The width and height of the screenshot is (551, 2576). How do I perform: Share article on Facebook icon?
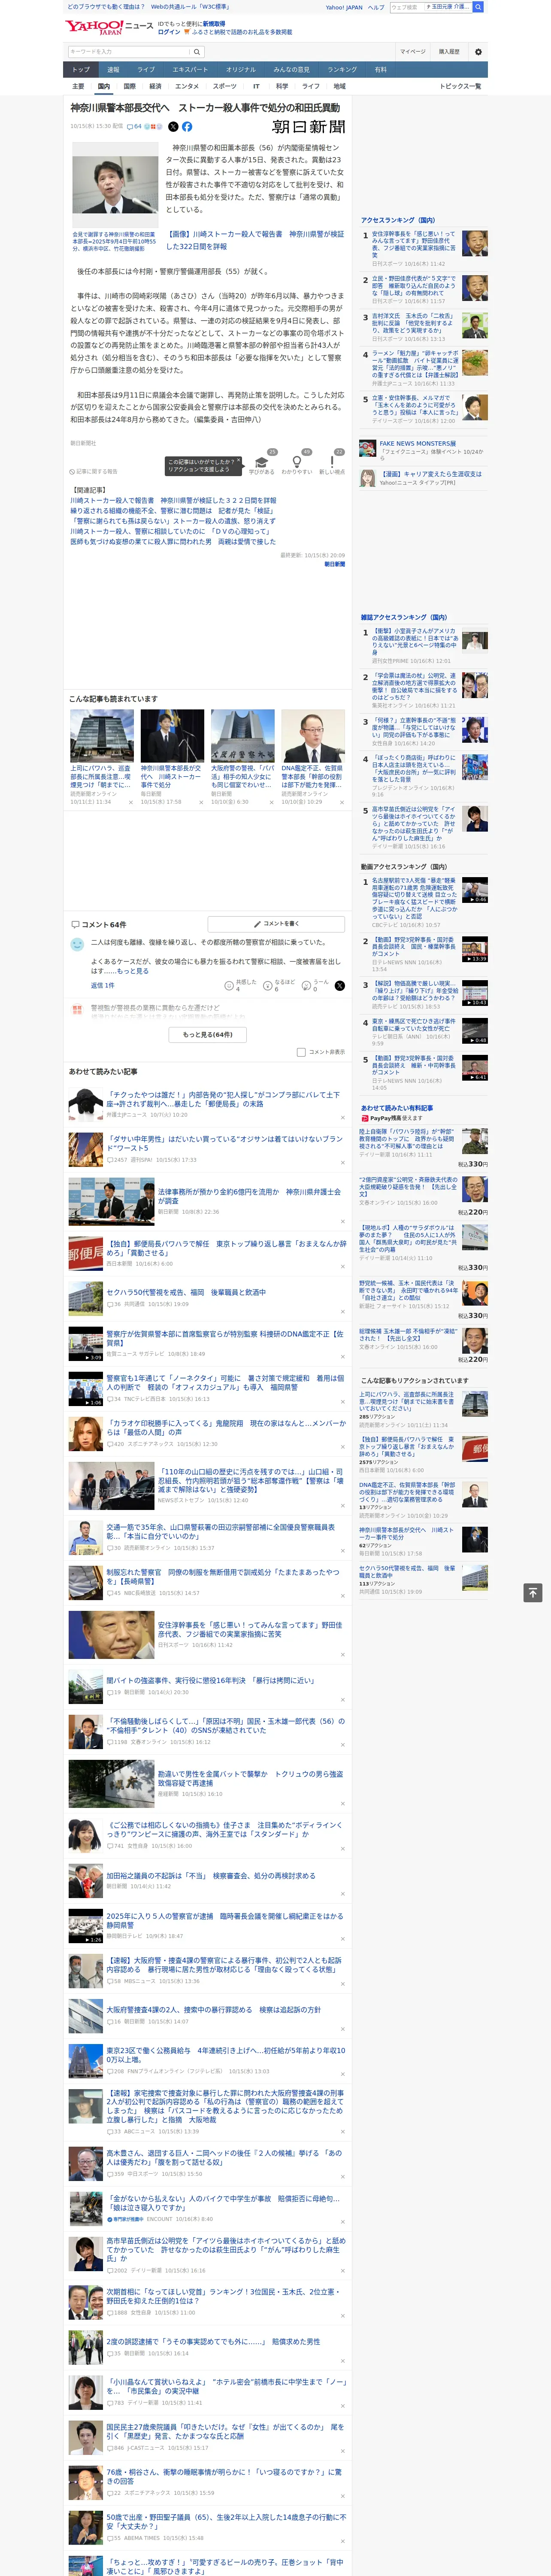tap(187, 127)
